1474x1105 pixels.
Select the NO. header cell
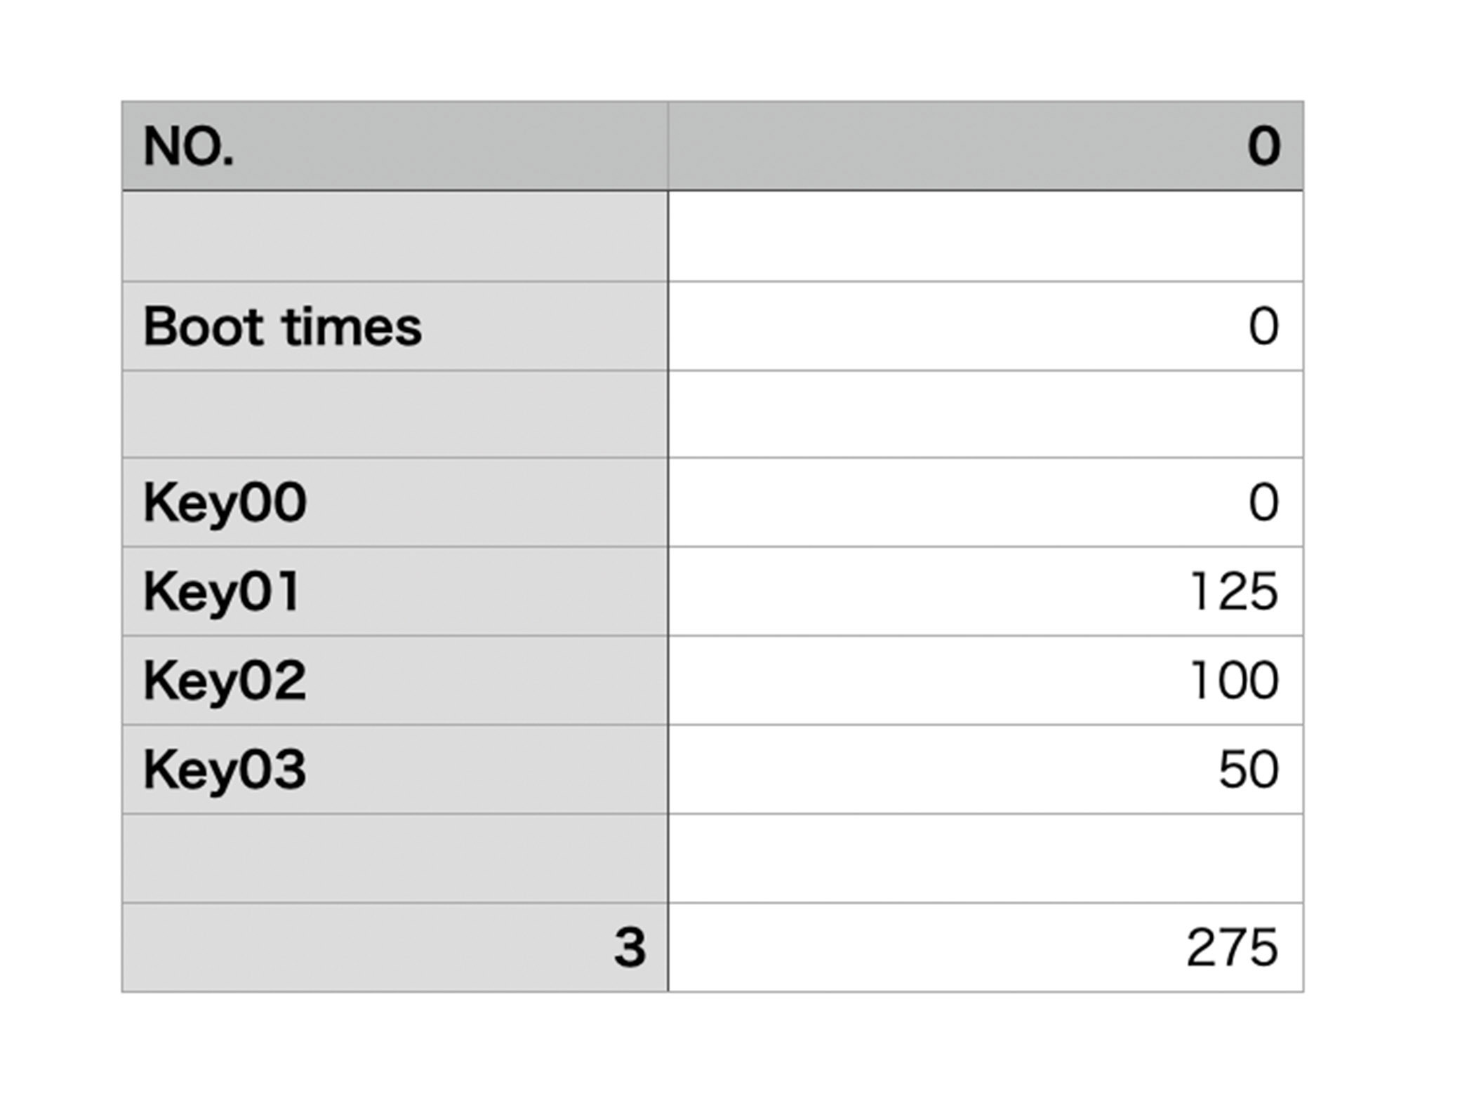(395, 145)
